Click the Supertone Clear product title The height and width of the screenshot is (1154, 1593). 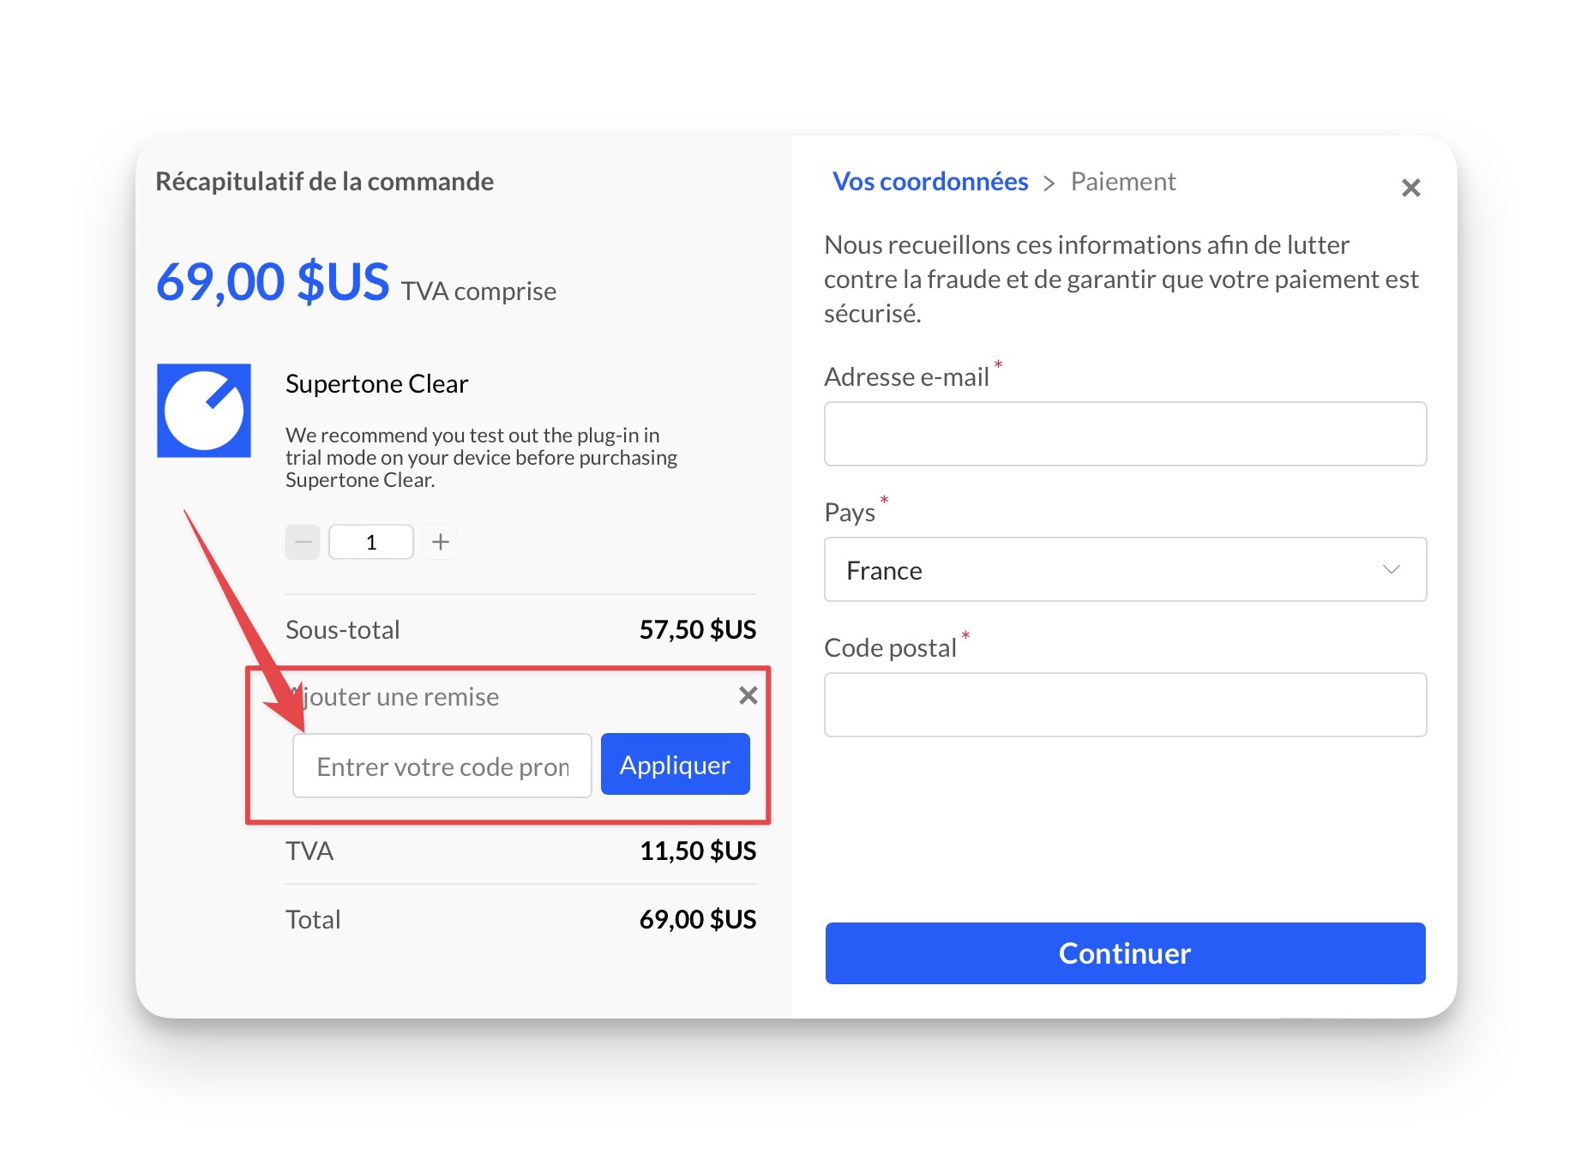pyautogui.click(x=376, y=384)
